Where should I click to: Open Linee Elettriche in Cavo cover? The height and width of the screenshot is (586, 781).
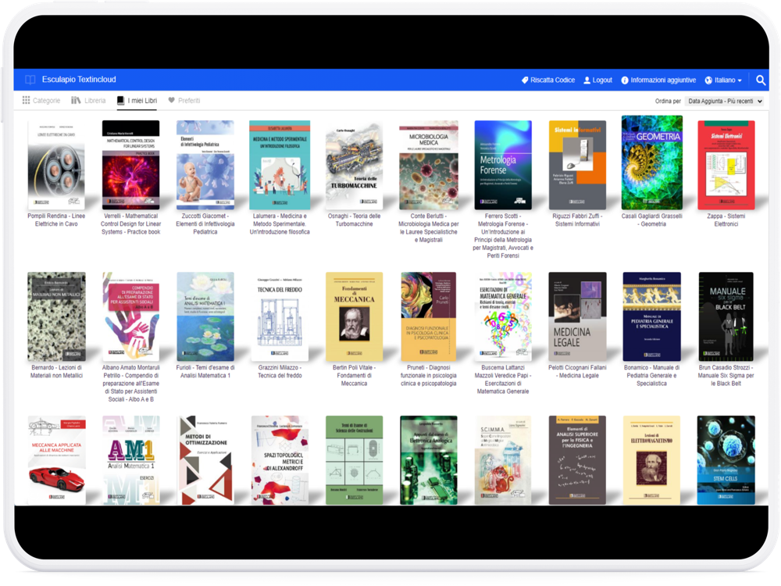click(x=56, y=165)
